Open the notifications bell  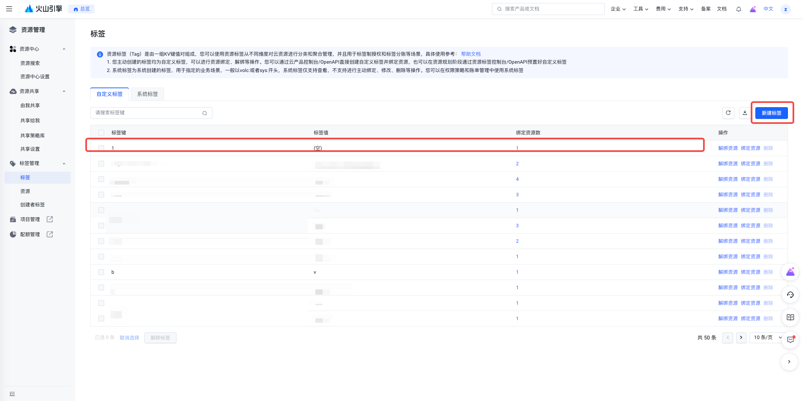point(739,9)
